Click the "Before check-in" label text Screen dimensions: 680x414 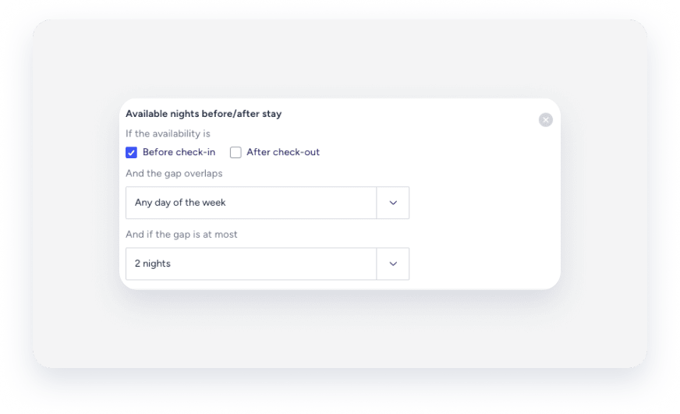point(179,152)
